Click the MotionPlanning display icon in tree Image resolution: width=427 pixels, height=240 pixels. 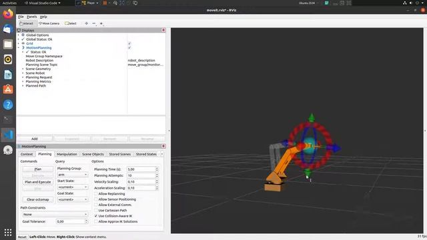tap(23, 47)
